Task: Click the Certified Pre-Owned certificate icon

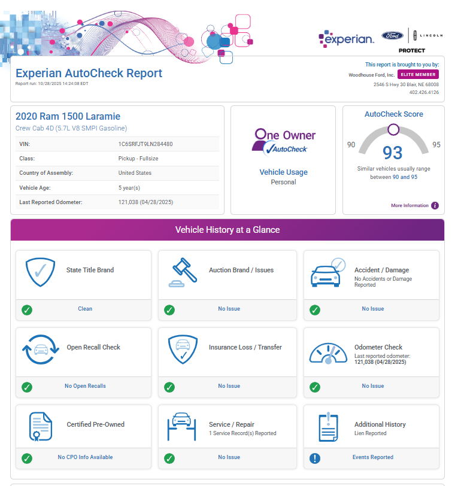Action: tap(41, 426)
